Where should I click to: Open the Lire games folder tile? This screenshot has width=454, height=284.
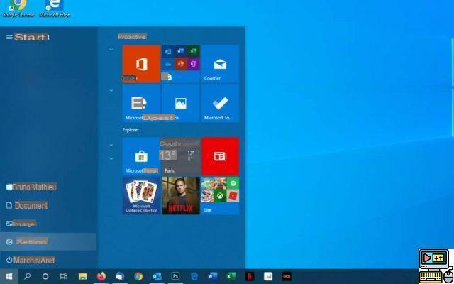[x=220, y=196]
